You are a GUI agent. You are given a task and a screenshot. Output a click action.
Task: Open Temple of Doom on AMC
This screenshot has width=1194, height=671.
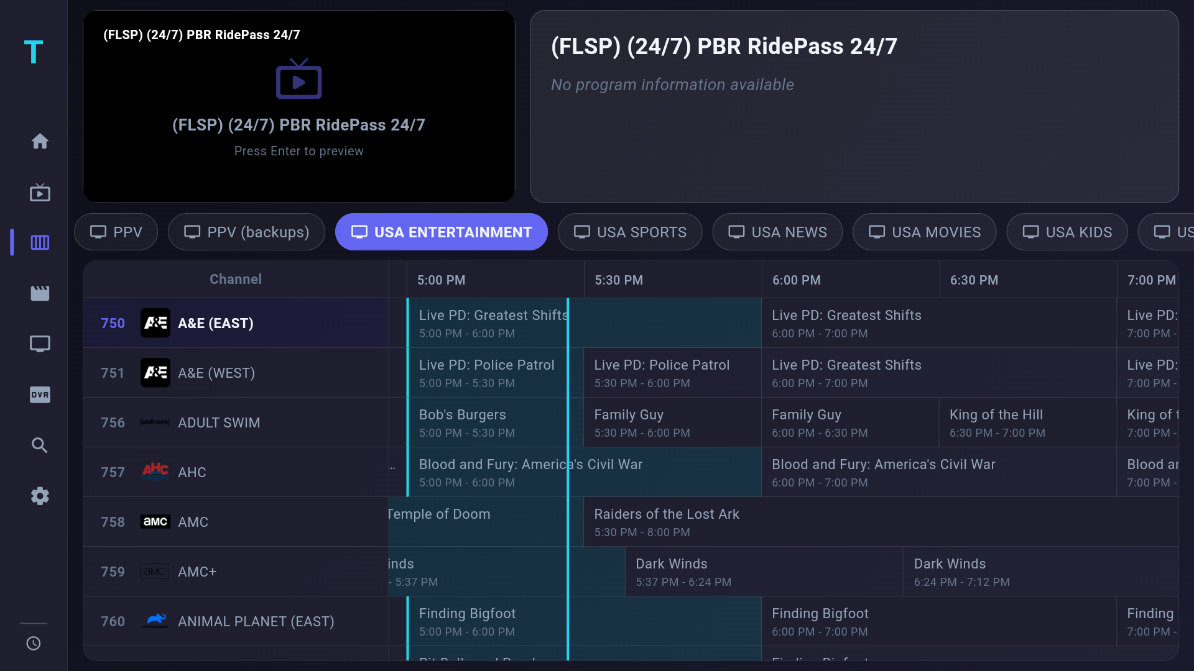point(486,522)
